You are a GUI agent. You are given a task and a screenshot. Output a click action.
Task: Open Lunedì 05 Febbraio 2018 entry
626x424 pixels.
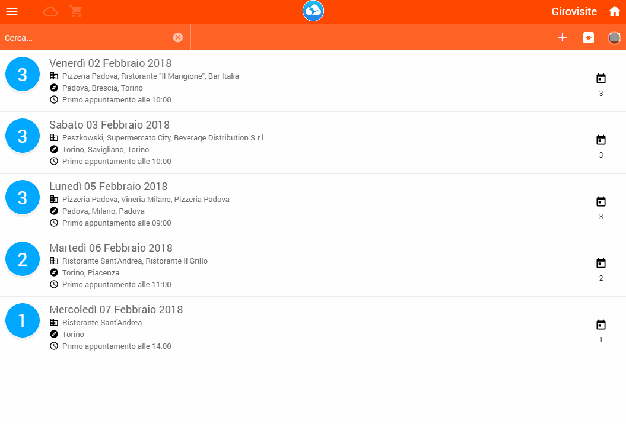[313, 204]
